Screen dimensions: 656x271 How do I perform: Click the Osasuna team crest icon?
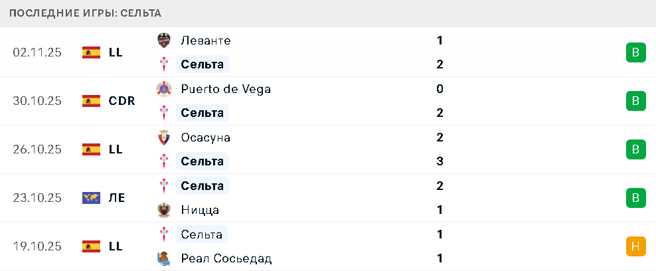coord(163,137)
